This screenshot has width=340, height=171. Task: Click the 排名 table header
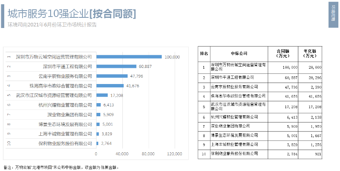204,54
